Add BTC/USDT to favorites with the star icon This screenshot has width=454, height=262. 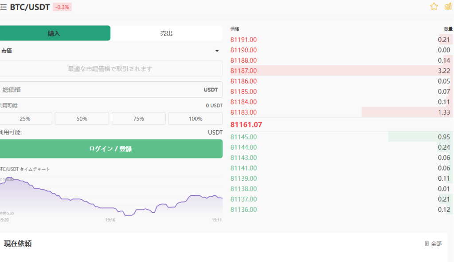[434, 6]
